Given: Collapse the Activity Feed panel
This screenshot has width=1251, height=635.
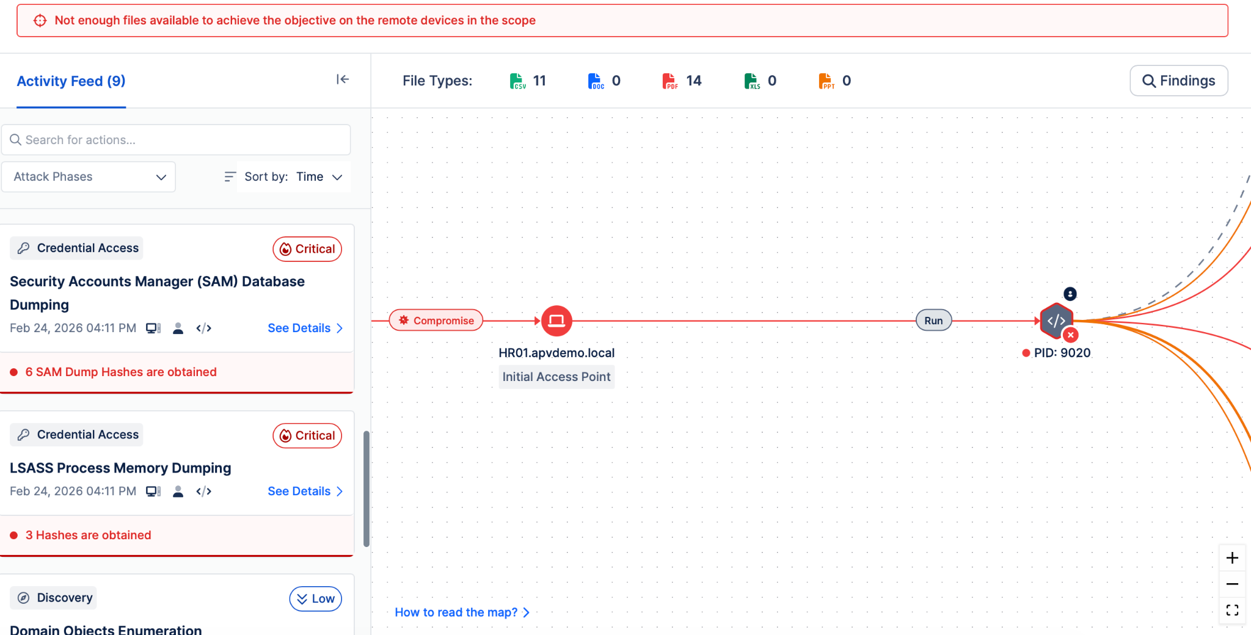Looking at the screenshot, I should 343,79.
